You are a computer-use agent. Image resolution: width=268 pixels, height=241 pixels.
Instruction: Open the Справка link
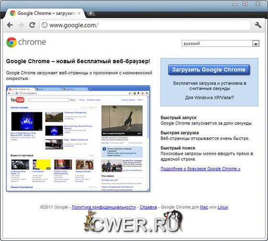pyautogui.click(x=148, y=207)
